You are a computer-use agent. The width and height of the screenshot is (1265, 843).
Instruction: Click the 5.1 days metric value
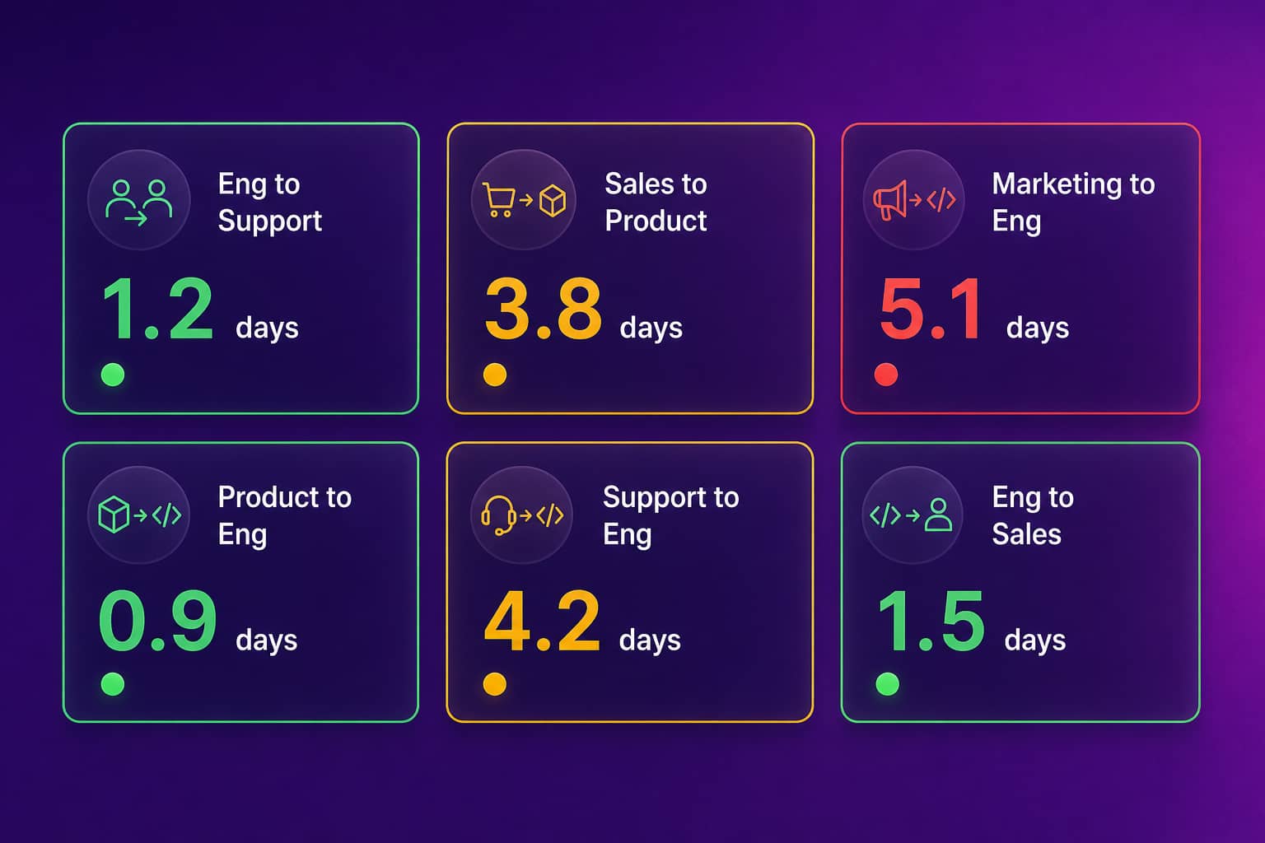pos(973,310)
